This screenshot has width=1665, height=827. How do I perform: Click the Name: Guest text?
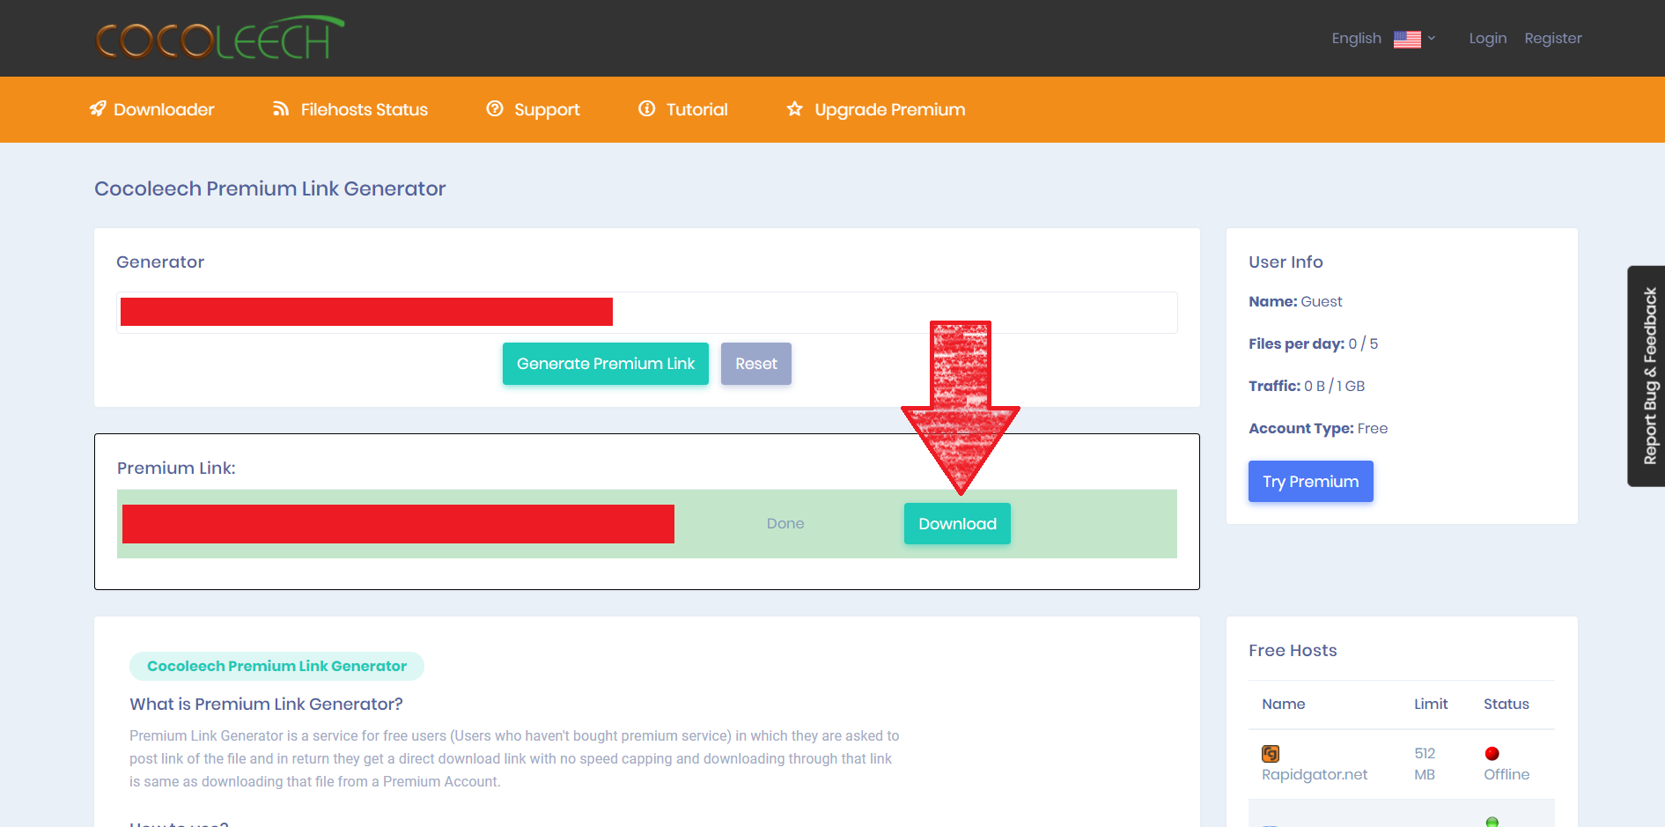click(1295, 302)
